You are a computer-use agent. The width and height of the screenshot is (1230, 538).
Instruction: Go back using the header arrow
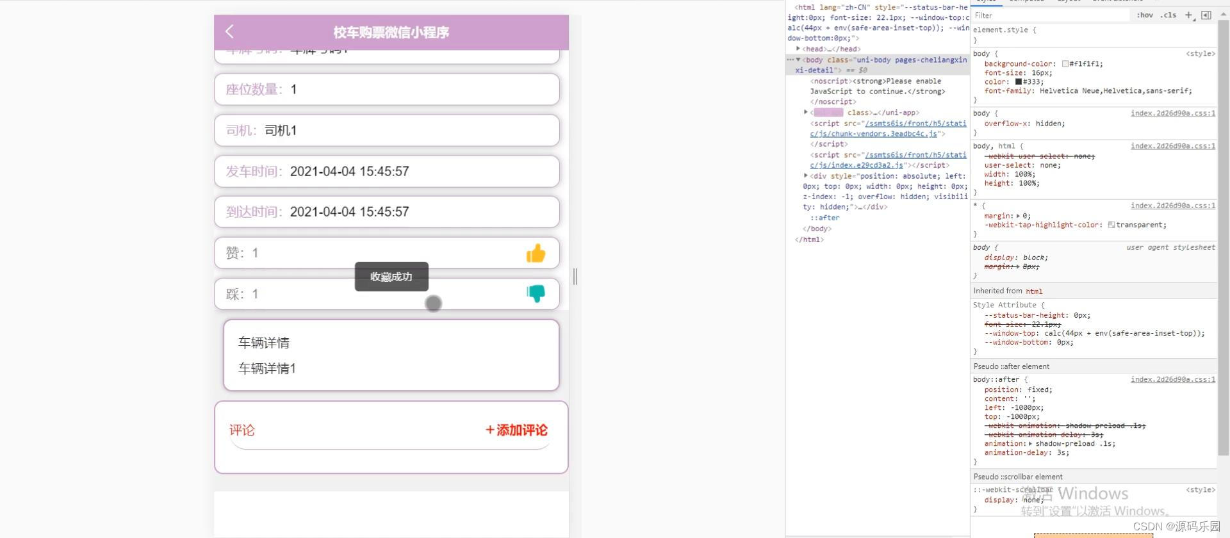point(229,31)
